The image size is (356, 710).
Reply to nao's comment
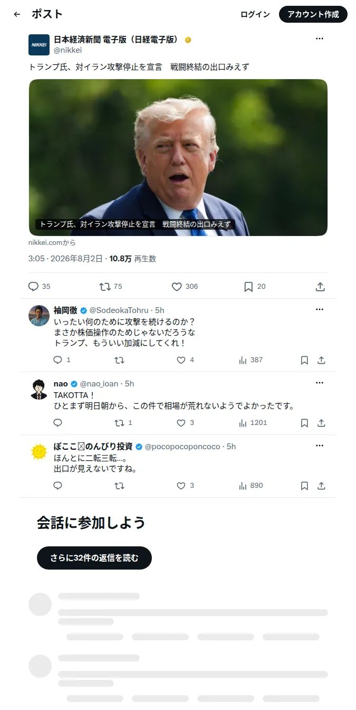coord(58,423)
